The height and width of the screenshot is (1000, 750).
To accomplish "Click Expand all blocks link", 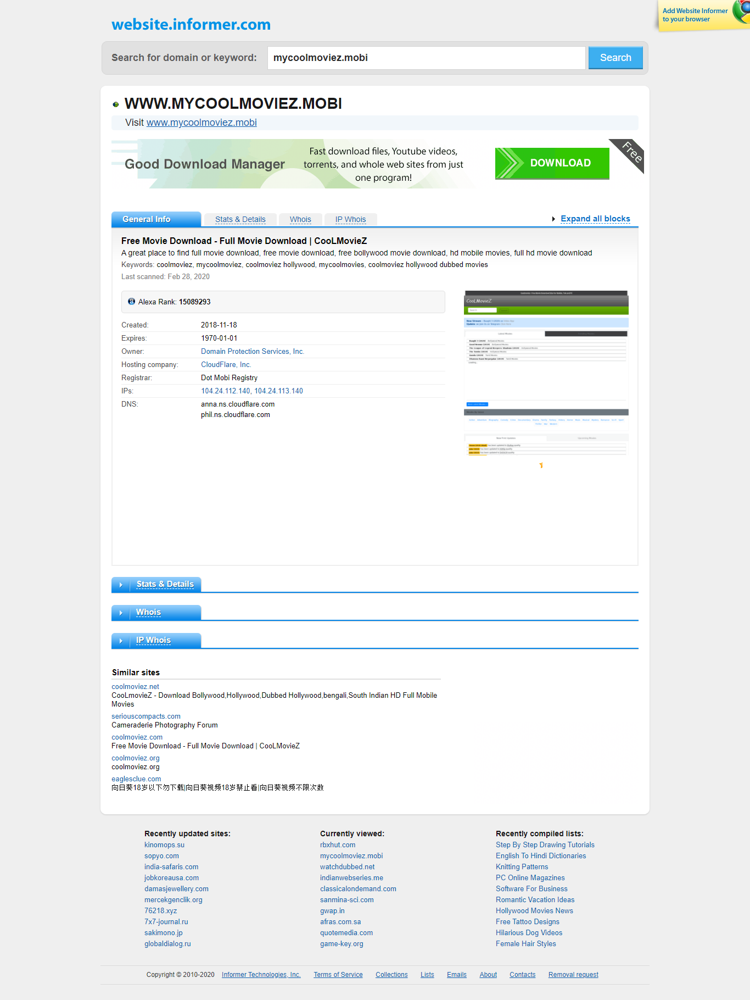I will click(x=595, y=219).
